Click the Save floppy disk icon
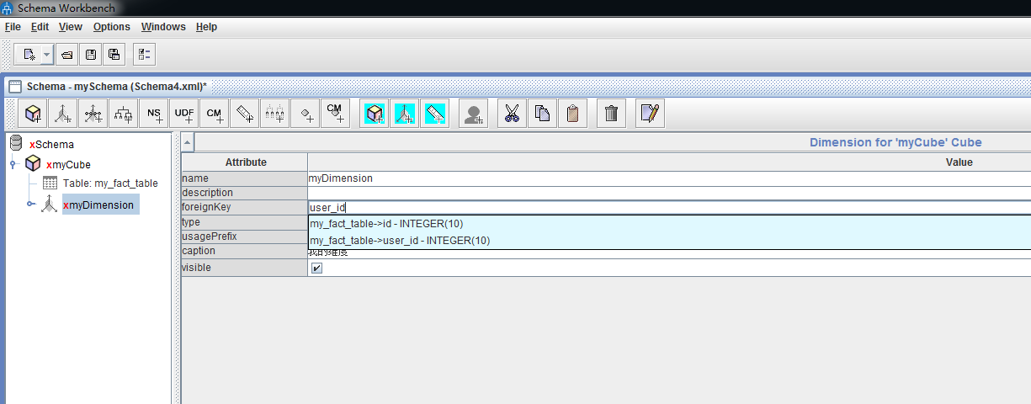1031x404 pixels. [91, 55]
